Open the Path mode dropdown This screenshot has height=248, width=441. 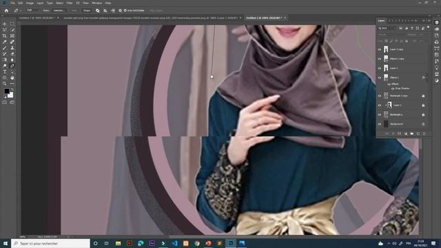point(34,10)
